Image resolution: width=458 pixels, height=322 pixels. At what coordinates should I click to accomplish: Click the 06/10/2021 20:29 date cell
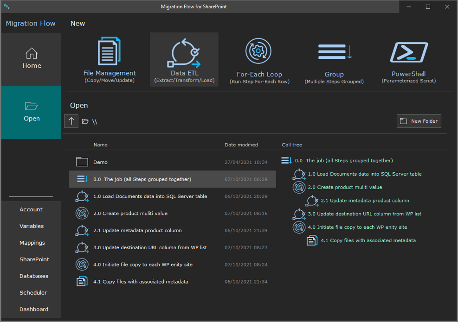(x=246, y=196)
